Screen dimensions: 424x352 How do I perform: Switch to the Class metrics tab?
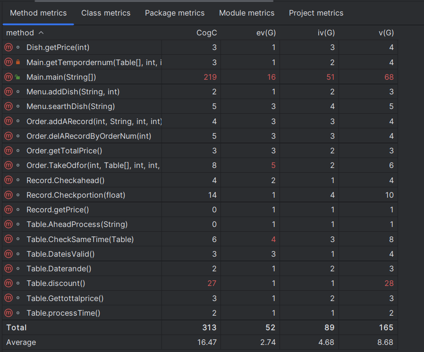click(106, 13)
